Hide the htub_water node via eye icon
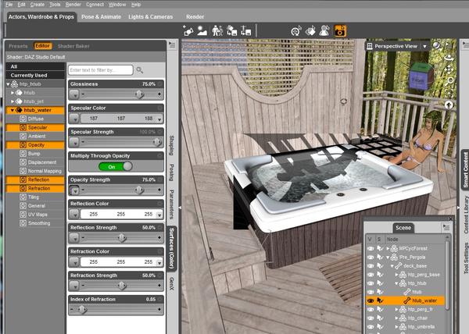The image size is (469, 334). click(371, 300)
